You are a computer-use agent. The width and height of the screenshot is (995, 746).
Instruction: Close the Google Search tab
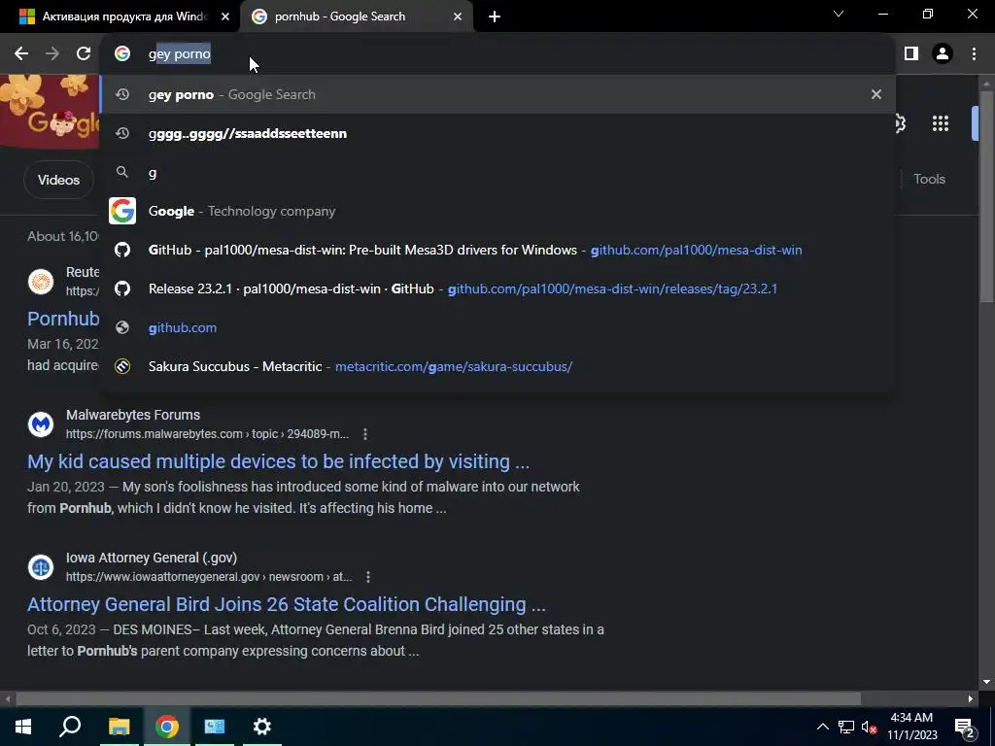click(458, 17)
